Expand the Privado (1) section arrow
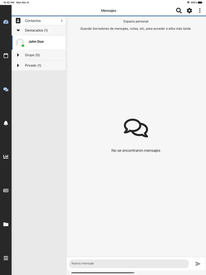This screenshot has width=206, height=275. pos(18,66)
